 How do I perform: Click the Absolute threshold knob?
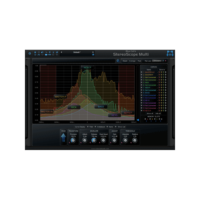click(125, 140)
